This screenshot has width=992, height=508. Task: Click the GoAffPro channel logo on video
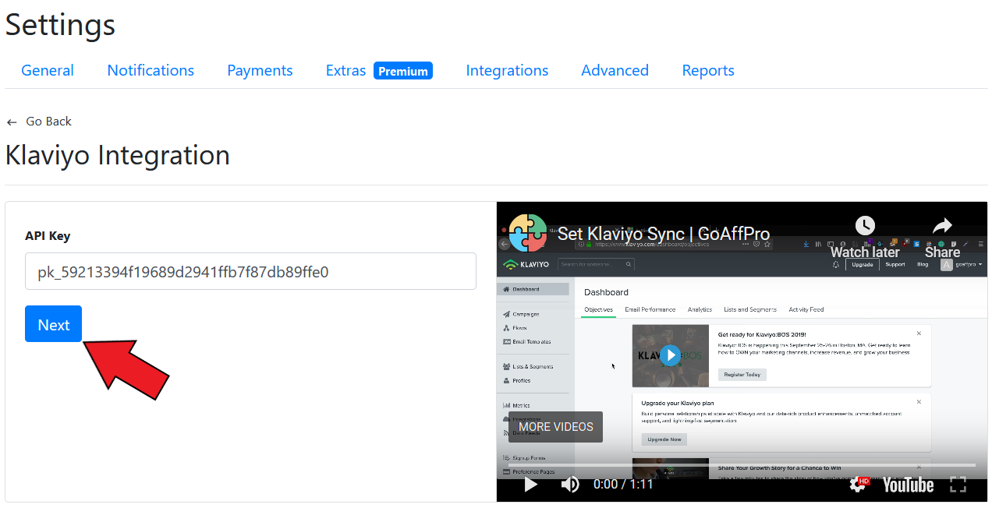528,233
